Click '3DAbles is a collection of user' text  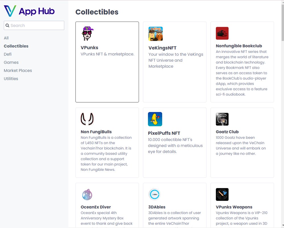pyautogui.click(x=174, y=213)
